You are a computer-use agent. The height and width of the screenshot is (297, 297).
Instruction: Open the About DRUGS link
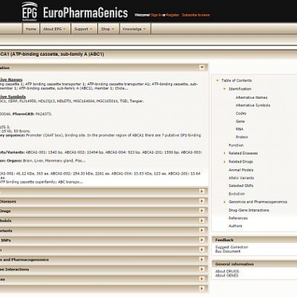coord(227,271)
